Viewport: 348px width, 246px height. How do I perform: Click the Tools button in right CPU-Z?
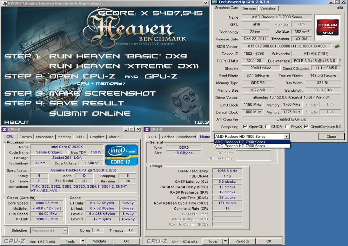click(x=213, y=241)
